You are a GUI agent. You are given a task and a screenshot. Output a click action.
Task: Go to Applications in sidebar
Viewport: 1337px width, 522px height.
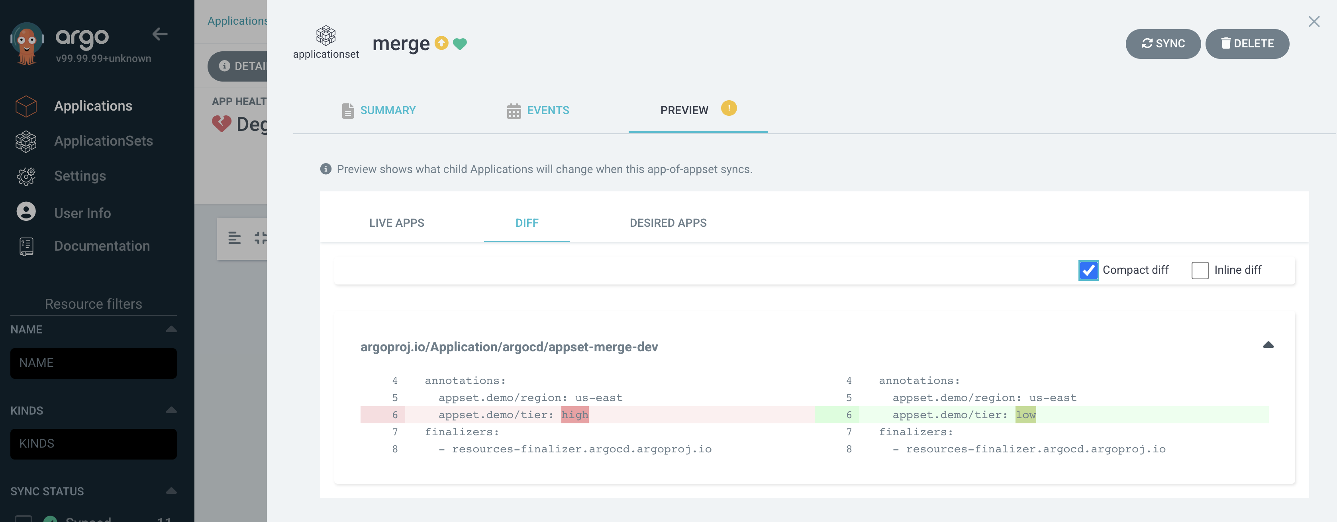pos(94,106)
